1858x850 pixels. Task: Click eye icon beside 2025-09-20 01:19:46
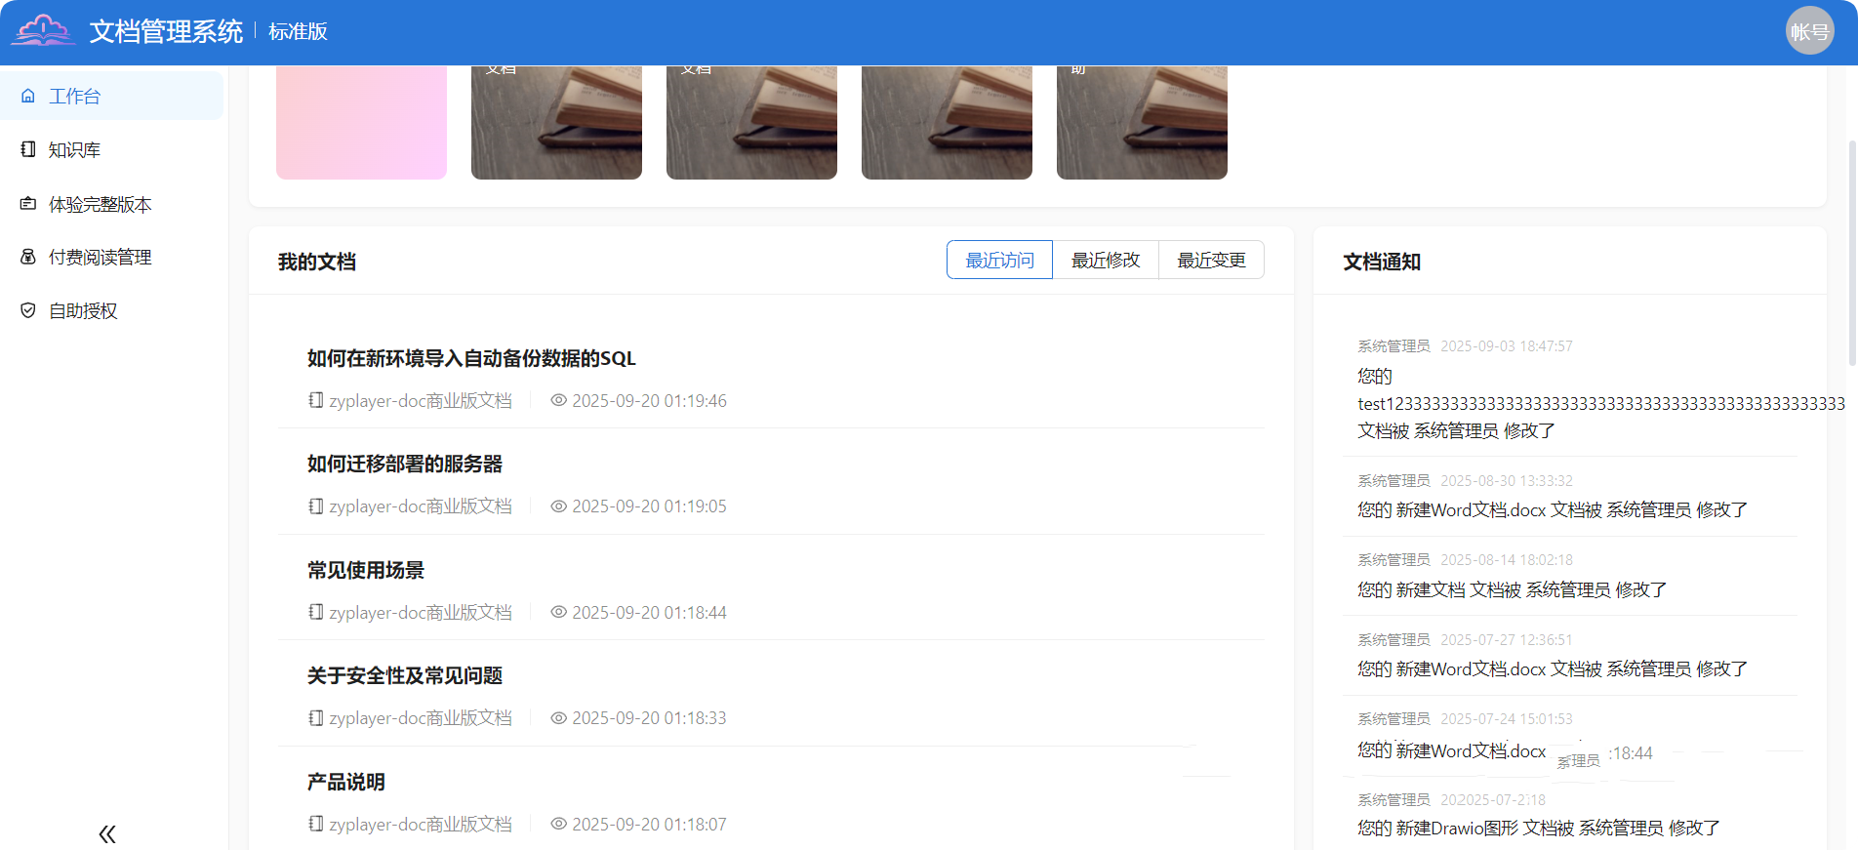click(558, 401)
